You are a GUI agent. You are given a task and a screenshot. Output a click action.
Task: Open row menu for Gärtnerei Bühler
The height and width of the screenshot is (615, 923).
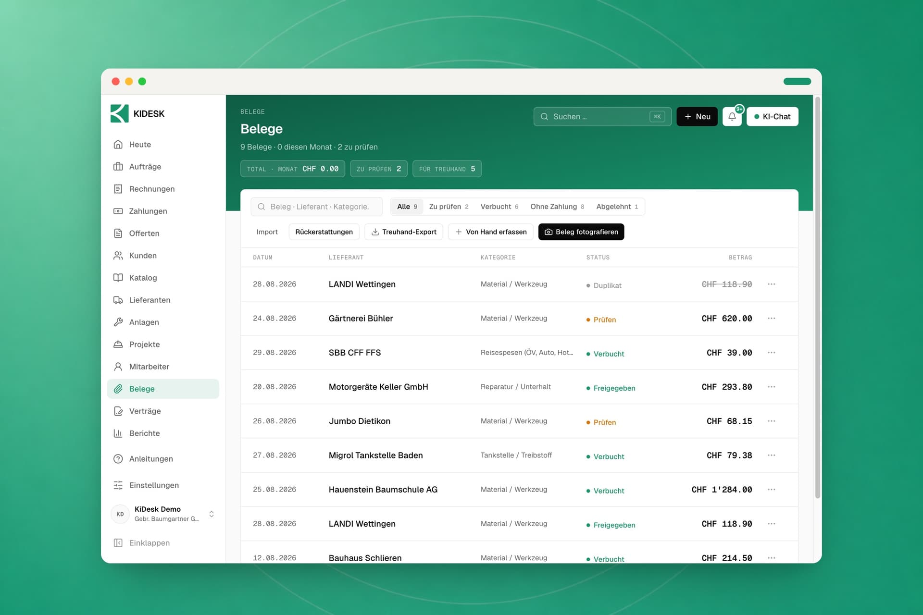[772, 318]
